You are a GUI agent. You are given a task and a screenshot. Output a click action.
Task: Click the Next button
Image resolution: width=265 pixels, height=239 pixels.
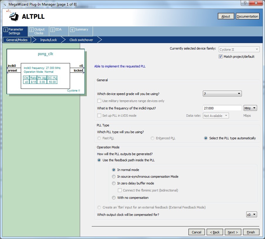coord(233,232)
